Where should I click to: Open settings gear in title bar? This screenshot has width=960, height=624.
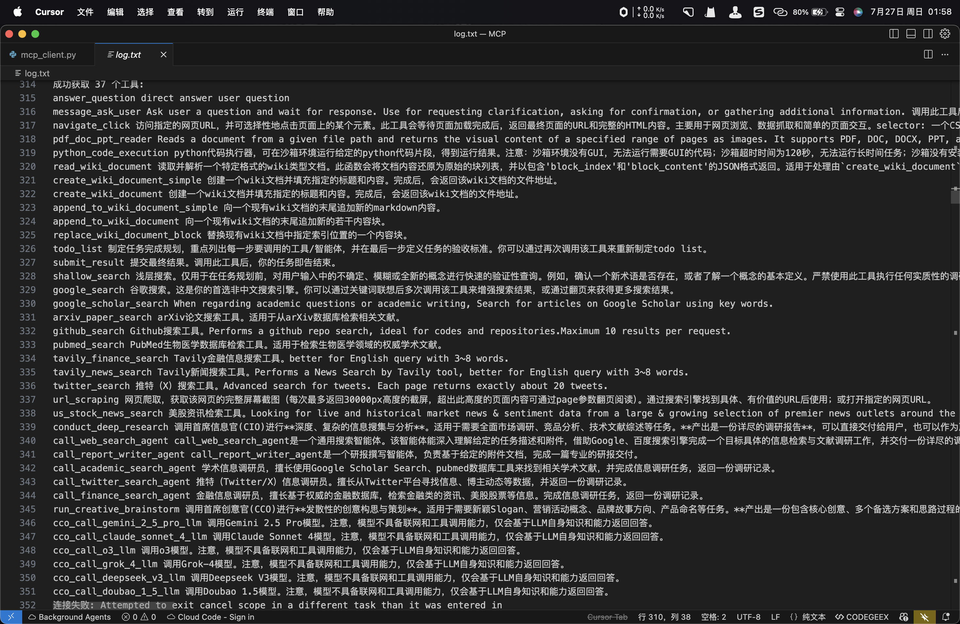945,34
